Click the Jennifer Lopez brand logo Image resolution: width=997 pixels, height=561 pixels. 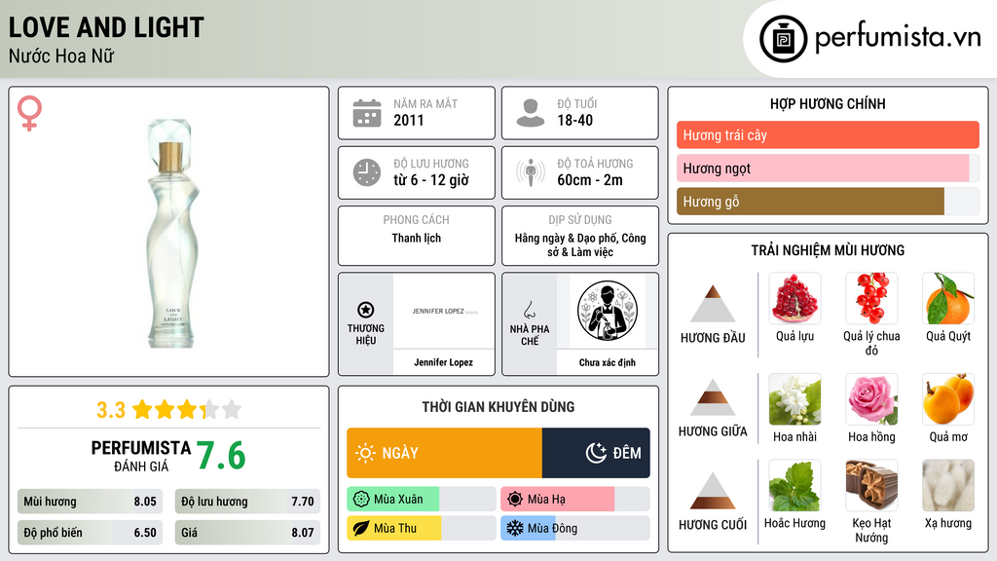pos(444,311)
